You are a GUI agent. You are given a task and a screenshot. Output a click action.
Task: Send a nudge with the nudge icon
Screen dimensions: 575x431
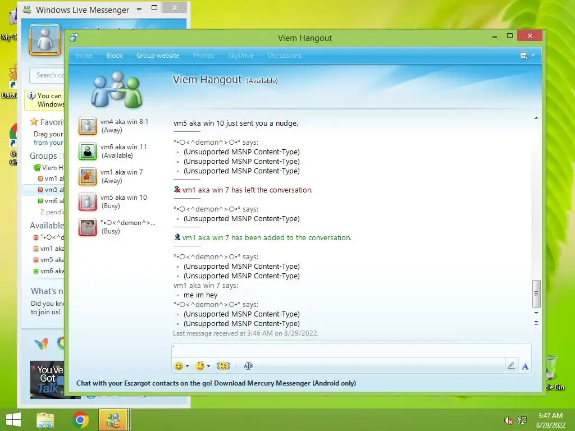point(223,366)
